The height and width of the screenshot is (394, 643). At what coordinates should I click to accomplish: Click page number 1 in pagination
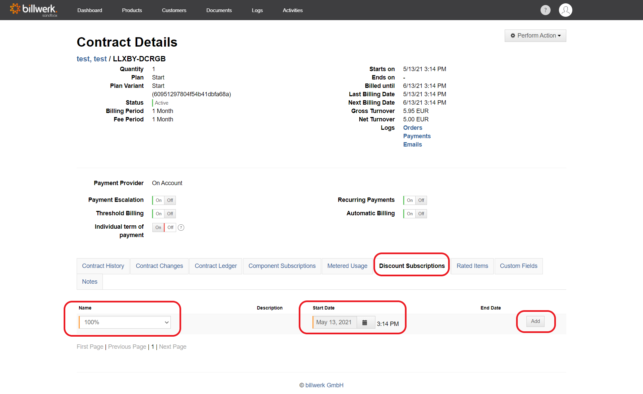pos(153,347)
